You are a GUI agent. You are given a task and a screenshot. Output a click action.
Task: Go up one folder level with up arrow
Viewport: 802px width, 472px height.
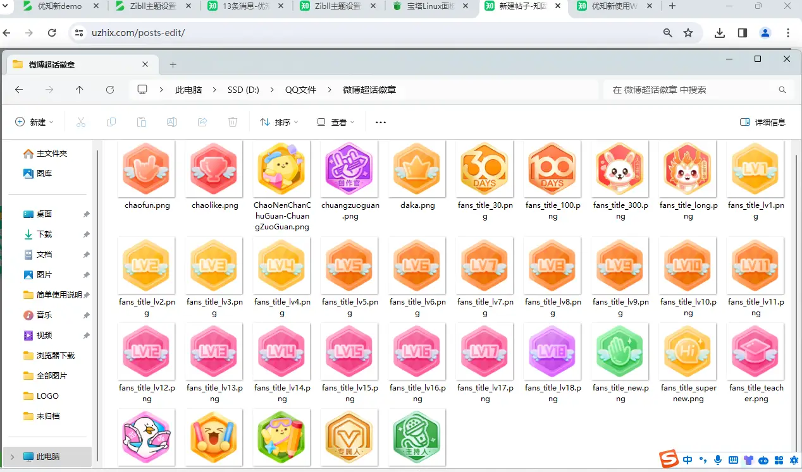(x=79, y=90)
